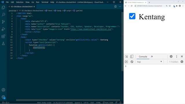Image resolution: width=185 pixels, height=104 pixels.
Task: Open the Accounts menu in VS Code
Action: pyautogui.click(x=3, y=90)
